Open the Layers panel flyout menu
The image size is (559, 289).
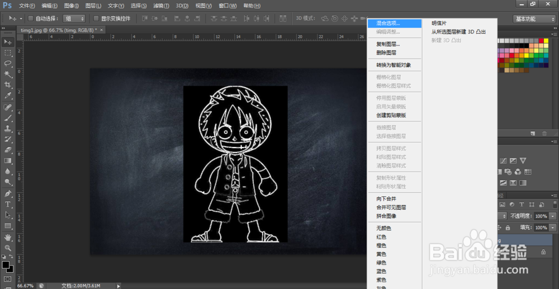point(555,195)
